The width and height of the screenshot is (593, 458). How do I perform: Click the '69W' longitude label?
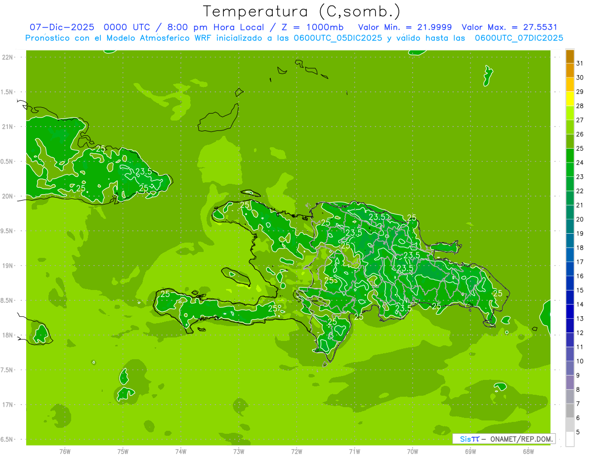(470, 452)
